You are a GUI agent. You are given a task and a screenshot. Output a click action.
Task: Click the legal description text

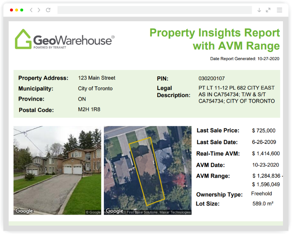click(237, 94)
